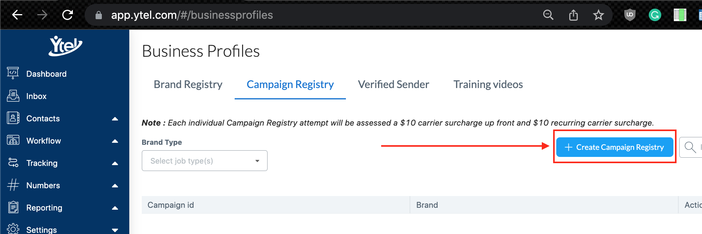Open the Select job type(s) dropdown
The width and height of the screenshot is (702, 234).
pos(204,161)
